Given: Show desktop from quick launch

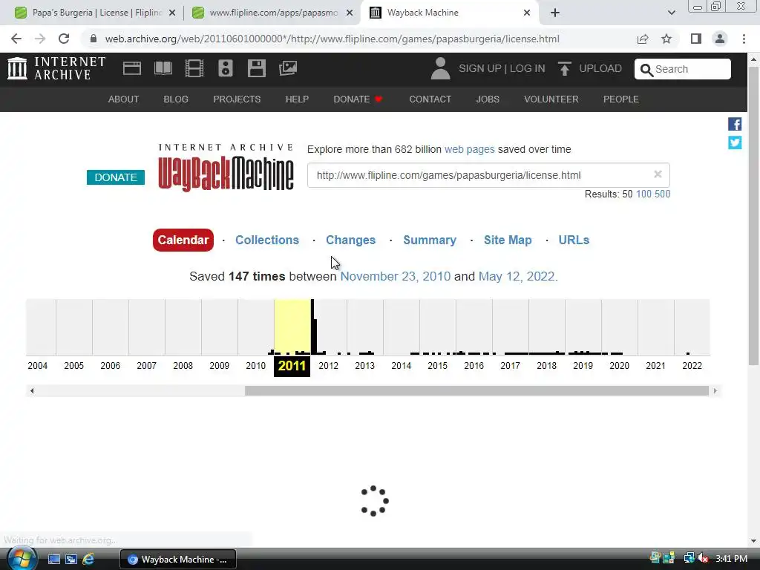Looking at the screenshot, I should 53,560.
